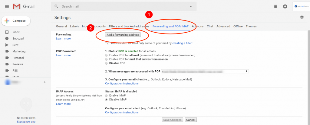Viewport: 310px width, 125px height.
Task: Switch to the Themes settings tab
Action: 251,26
